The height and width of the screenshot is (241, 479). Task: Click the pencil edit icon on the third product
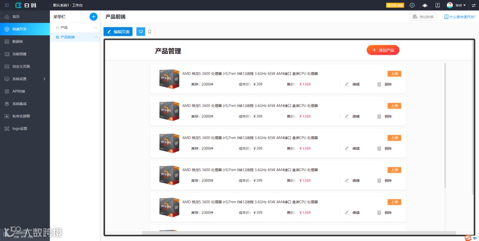[347, 149]
